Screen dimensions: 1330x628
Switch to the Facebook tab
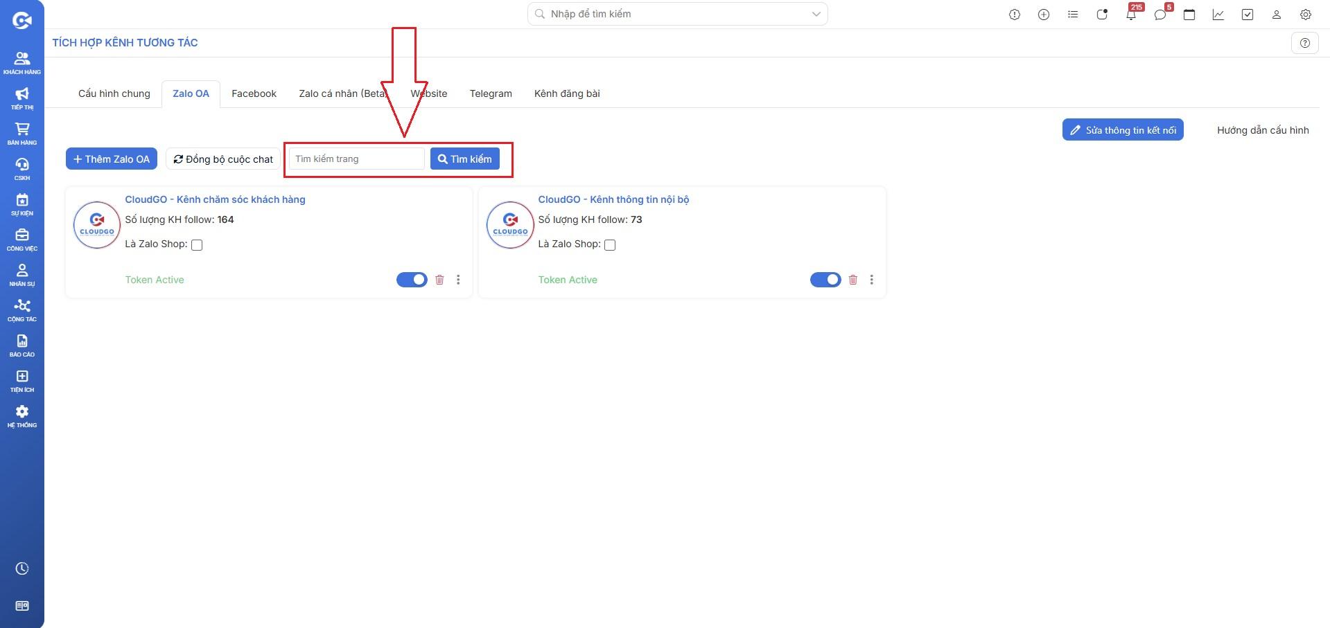[x=254, y=93]
